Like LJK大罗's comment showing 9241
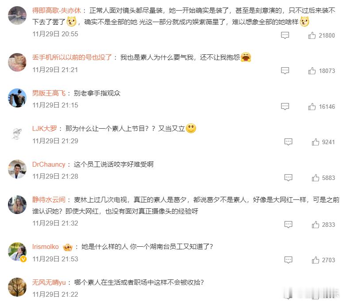This screenshot has height=302, width=343. (x=316, y=142)
